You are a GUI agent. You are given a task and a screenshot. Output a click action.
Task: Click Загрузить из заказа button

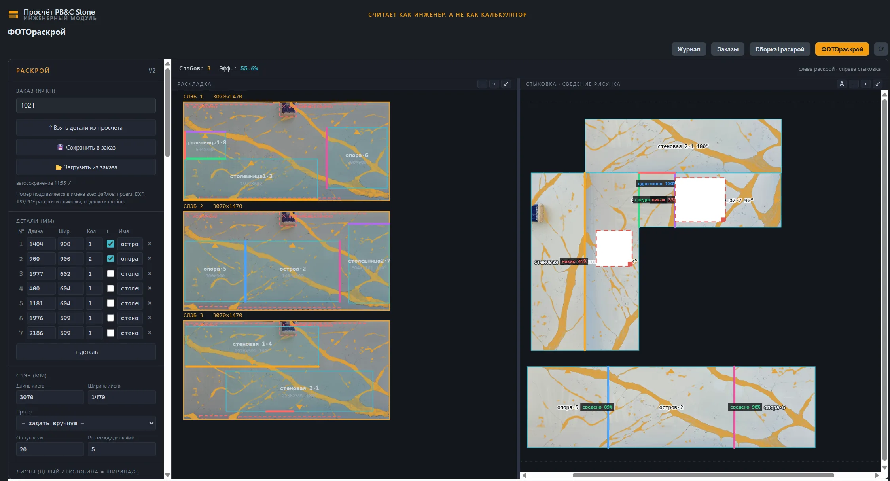[x=86, y=167]
